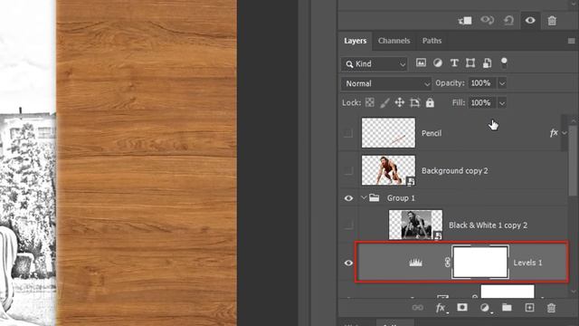Select Background copy 2 layer thumbnail

(x=388, y=170)
